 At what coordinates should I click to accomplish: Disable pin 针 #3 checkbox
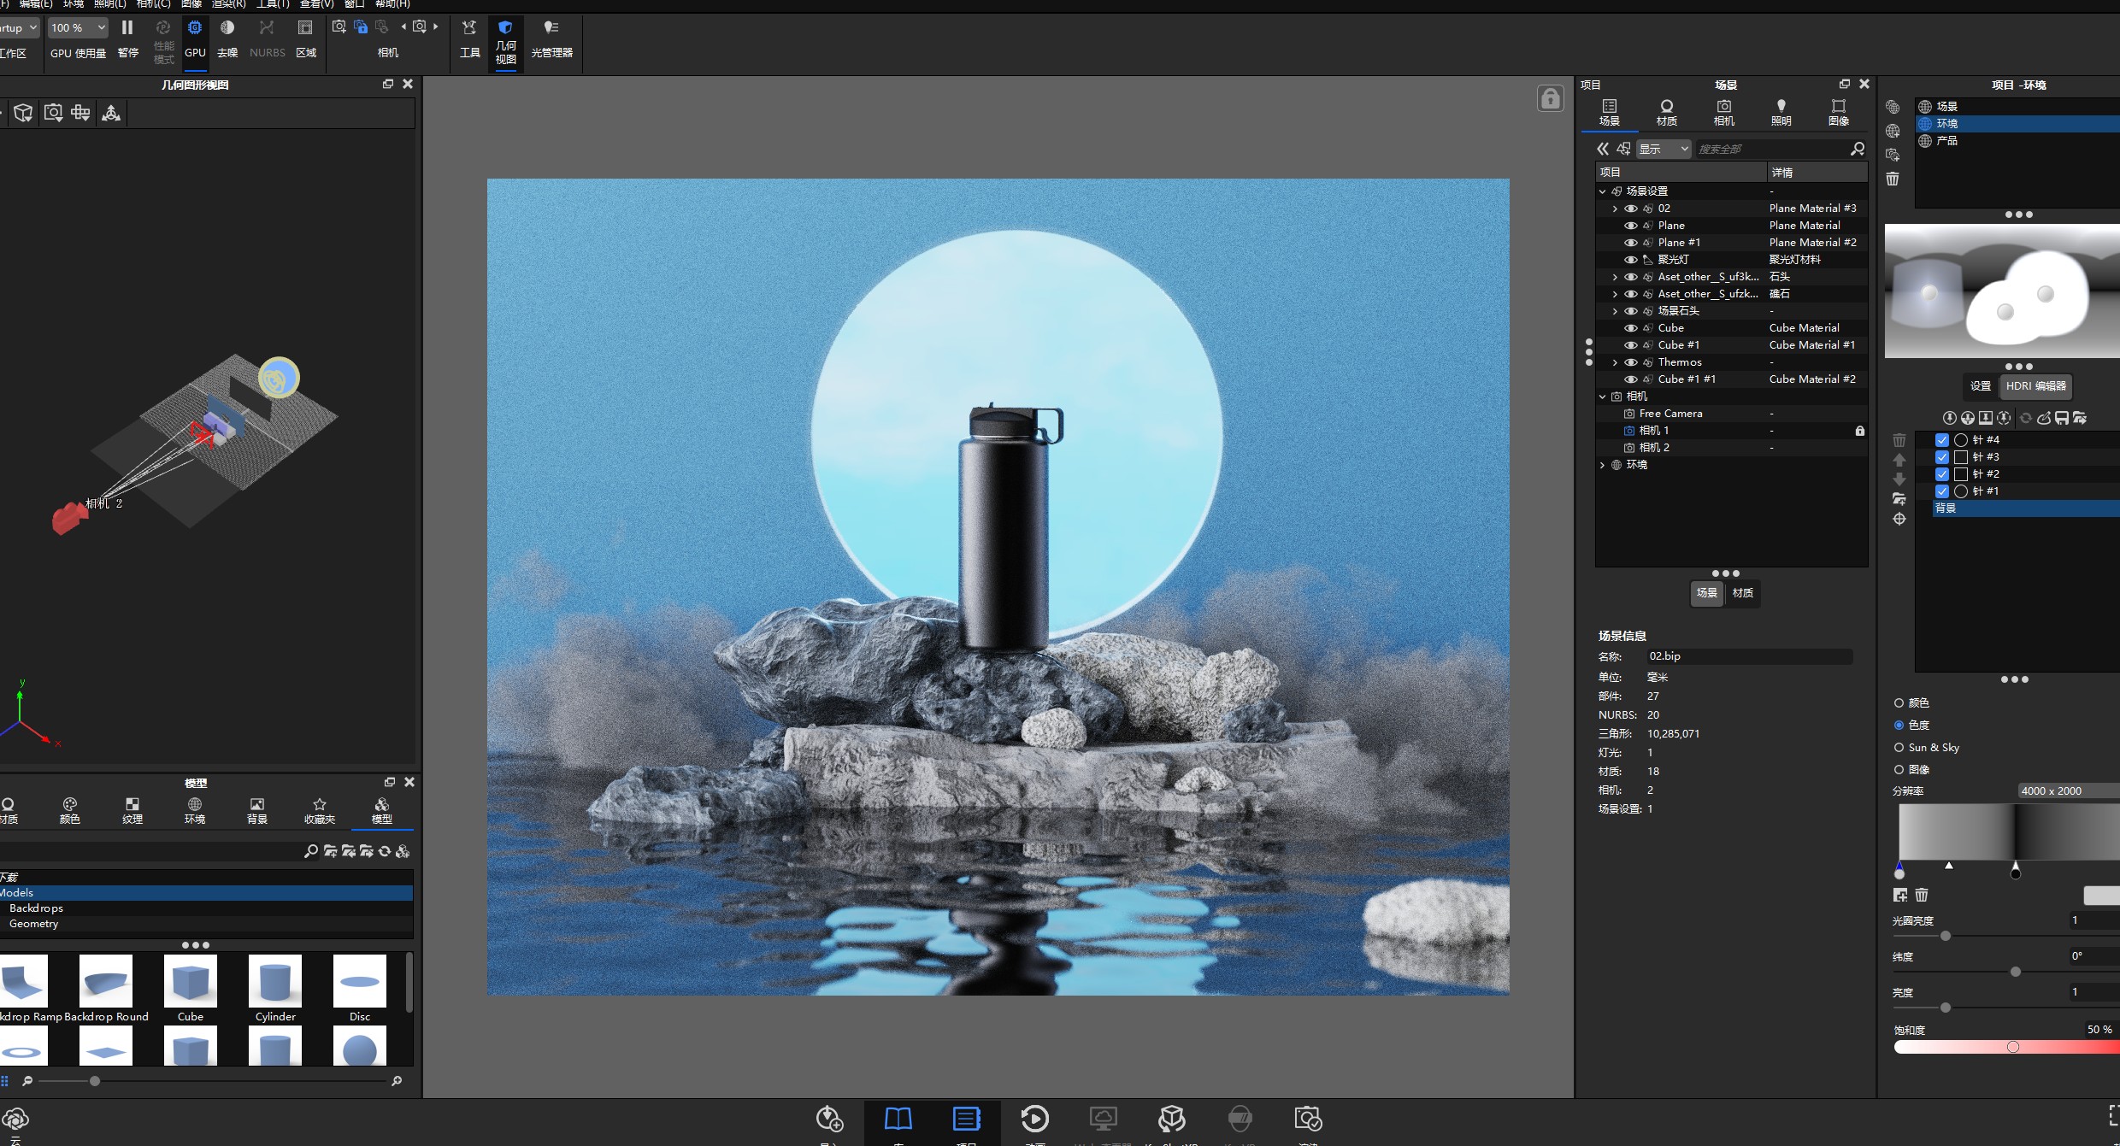[1942, 457]
